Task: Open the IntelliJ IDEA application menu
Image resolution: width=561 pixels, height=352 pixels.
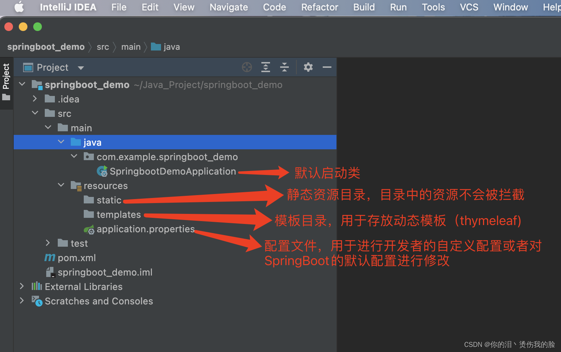Action: pos(68,7)
